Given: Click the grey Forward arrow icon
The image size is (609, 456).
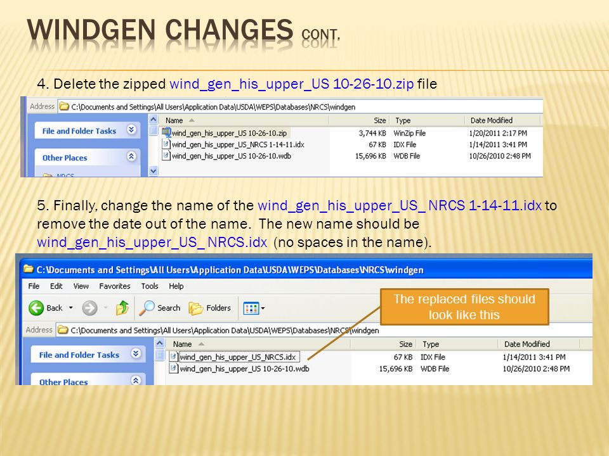Looking at the screenshot, I should [89, 308].
